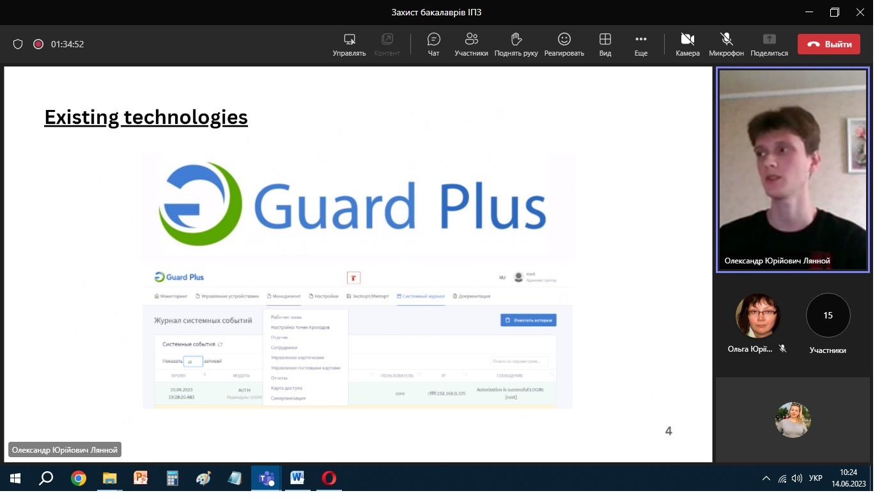Turn on the Камера
The width and height of the screenshot is (875, 500).
pyautogui.click(x=688, y=44)
